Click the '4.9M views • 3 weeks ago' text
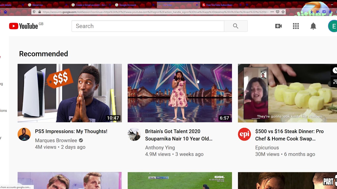337x189 pixels. coord(174,154)
